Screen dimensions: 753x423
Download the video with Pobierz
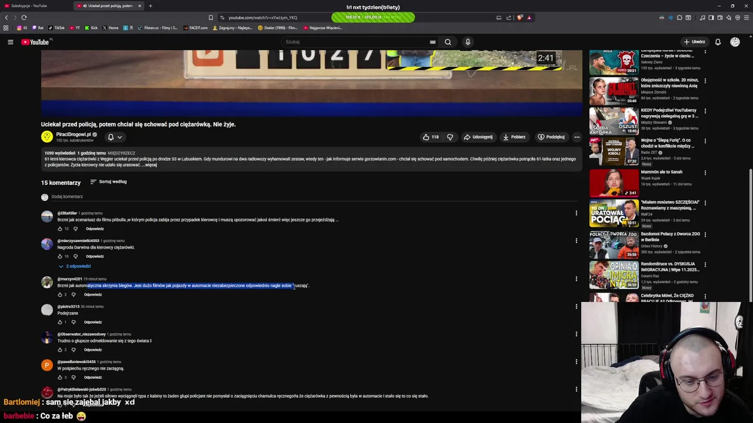514,137
